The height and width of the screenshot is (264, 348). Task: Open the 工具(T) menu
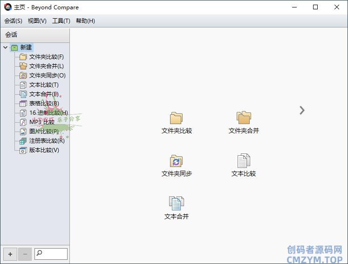pyautogui.click(x=61, y=21)
